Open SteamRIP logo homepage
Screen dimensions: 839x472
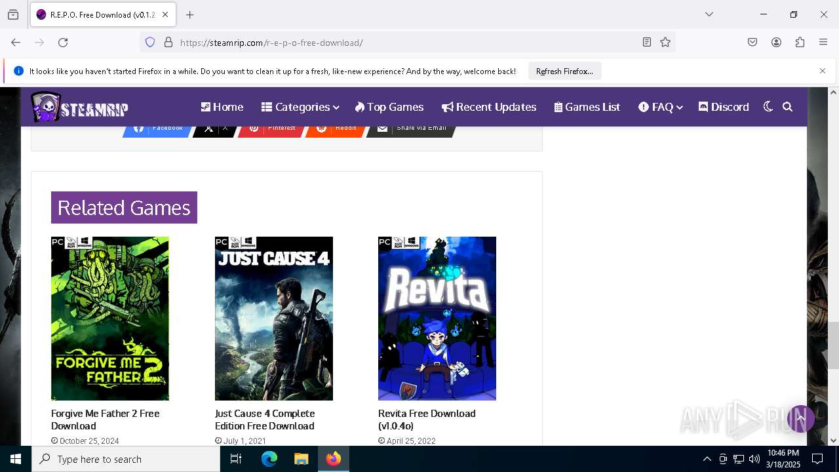tap(79, 107)
